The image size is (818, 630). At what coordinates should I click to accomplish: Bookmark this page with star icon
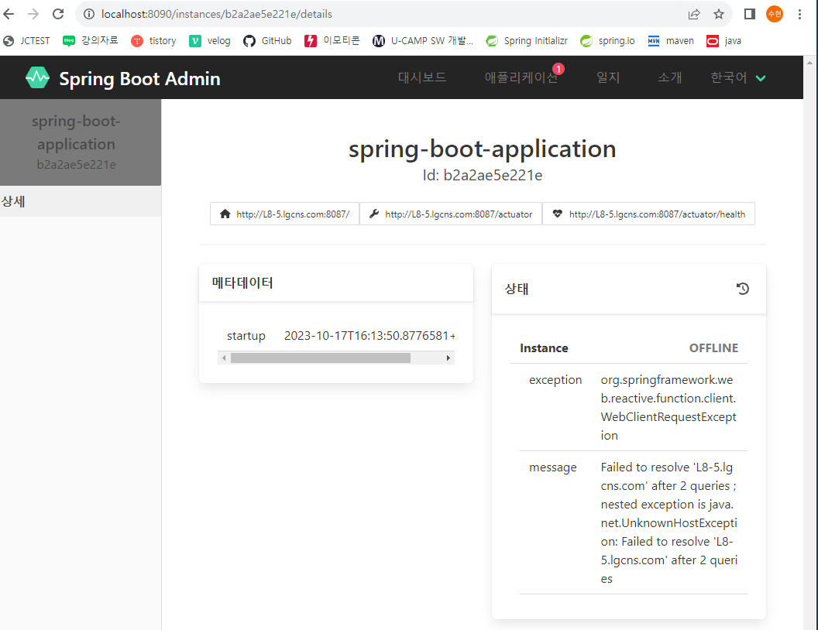click(719, 14)
